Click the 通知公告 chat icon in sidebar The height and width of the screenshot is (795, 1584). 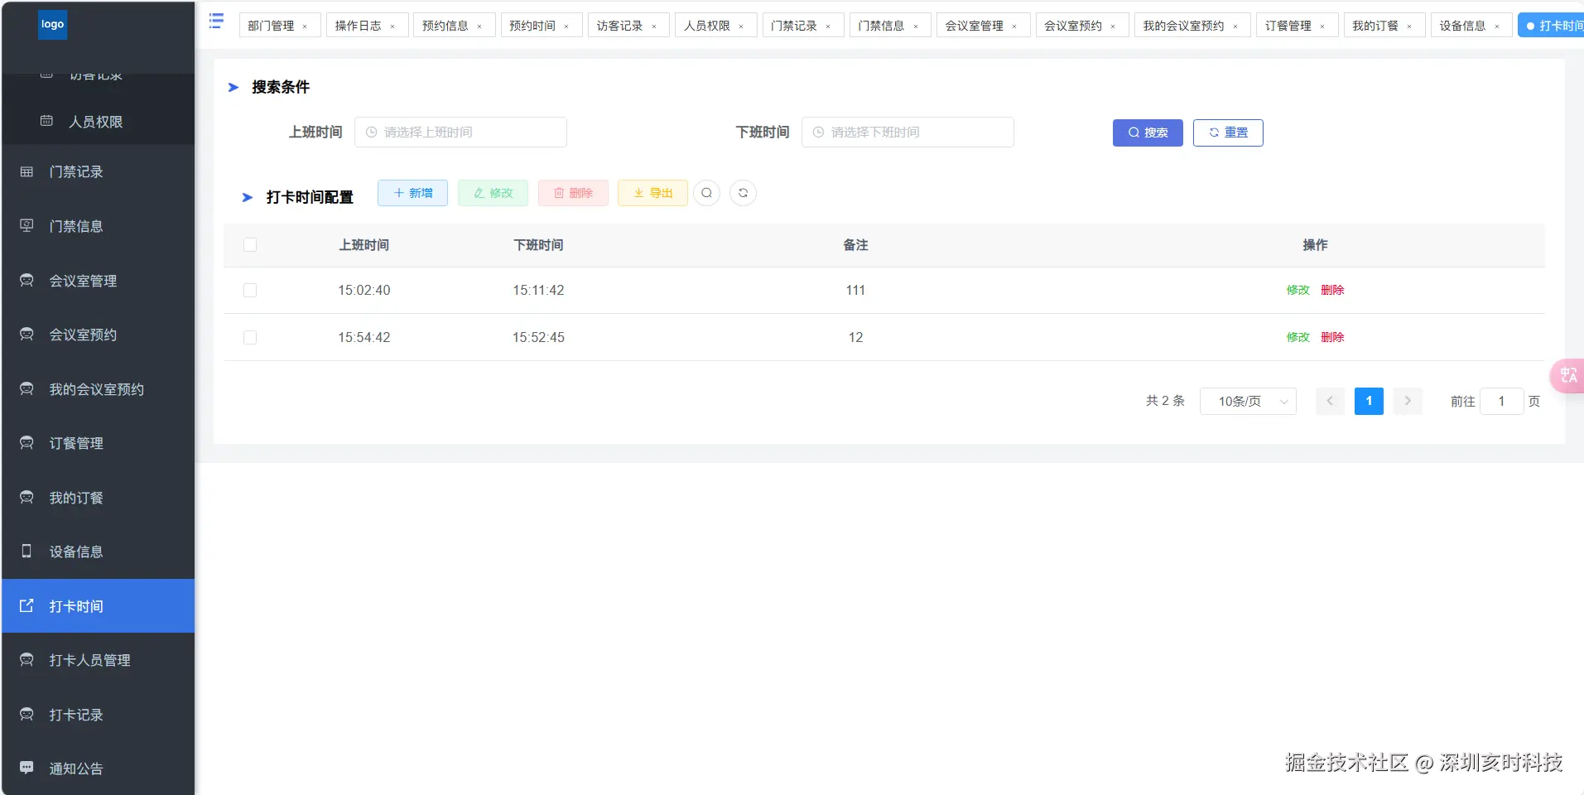[x=26, y=768]
